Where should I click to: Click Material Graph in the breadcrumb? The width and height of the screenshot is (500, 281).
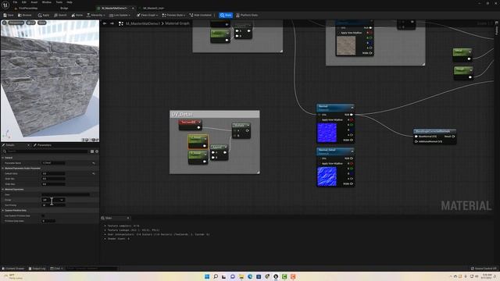tap(177, 23)
